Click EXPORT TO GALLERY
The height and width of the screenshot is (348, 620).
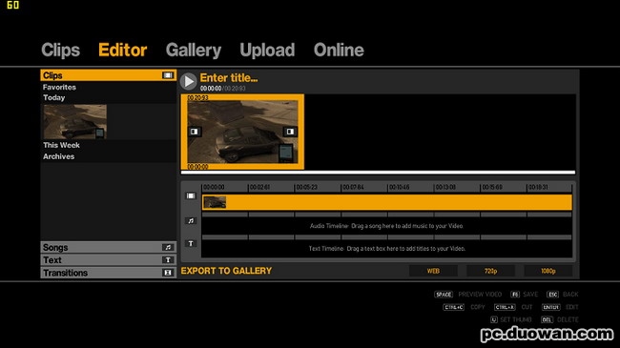click(x=226, y=271)
